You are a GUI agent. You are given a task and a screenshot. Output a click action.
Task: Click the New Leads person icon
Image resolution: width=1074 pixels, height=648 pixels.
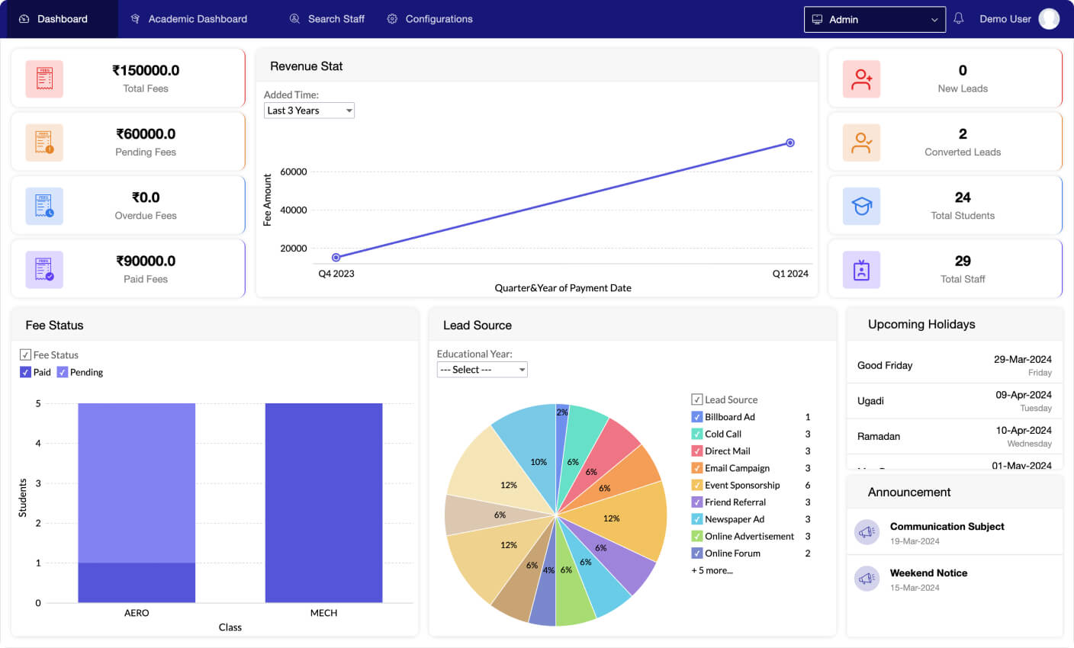point(861,79)
